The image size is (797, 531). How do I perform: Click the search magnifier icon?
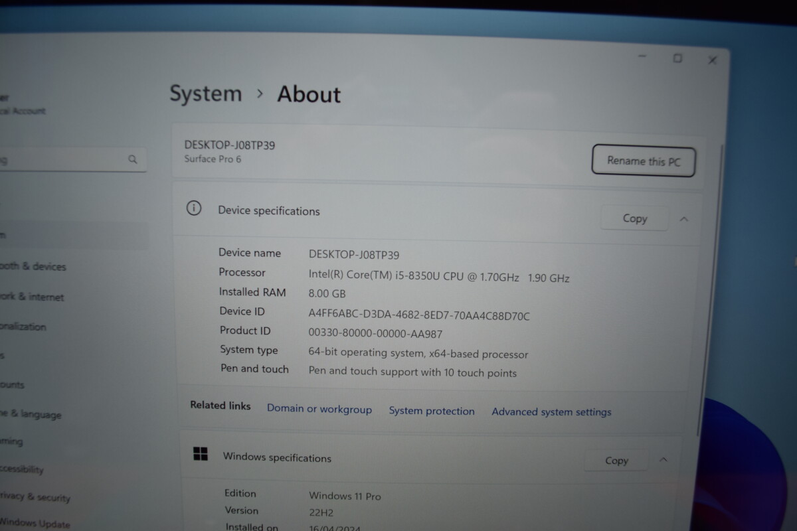click(133, 159)
